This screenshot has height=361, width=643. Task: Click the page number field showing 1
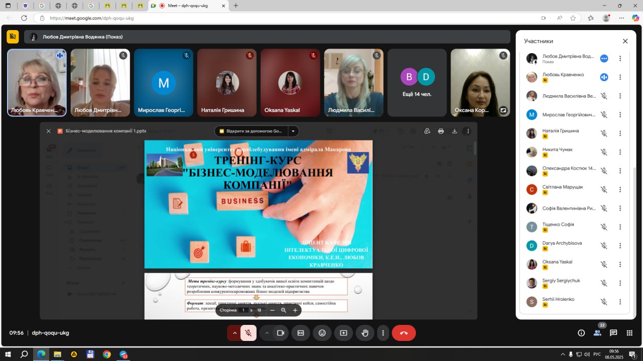pyautogui.click(x=244, y=310)
